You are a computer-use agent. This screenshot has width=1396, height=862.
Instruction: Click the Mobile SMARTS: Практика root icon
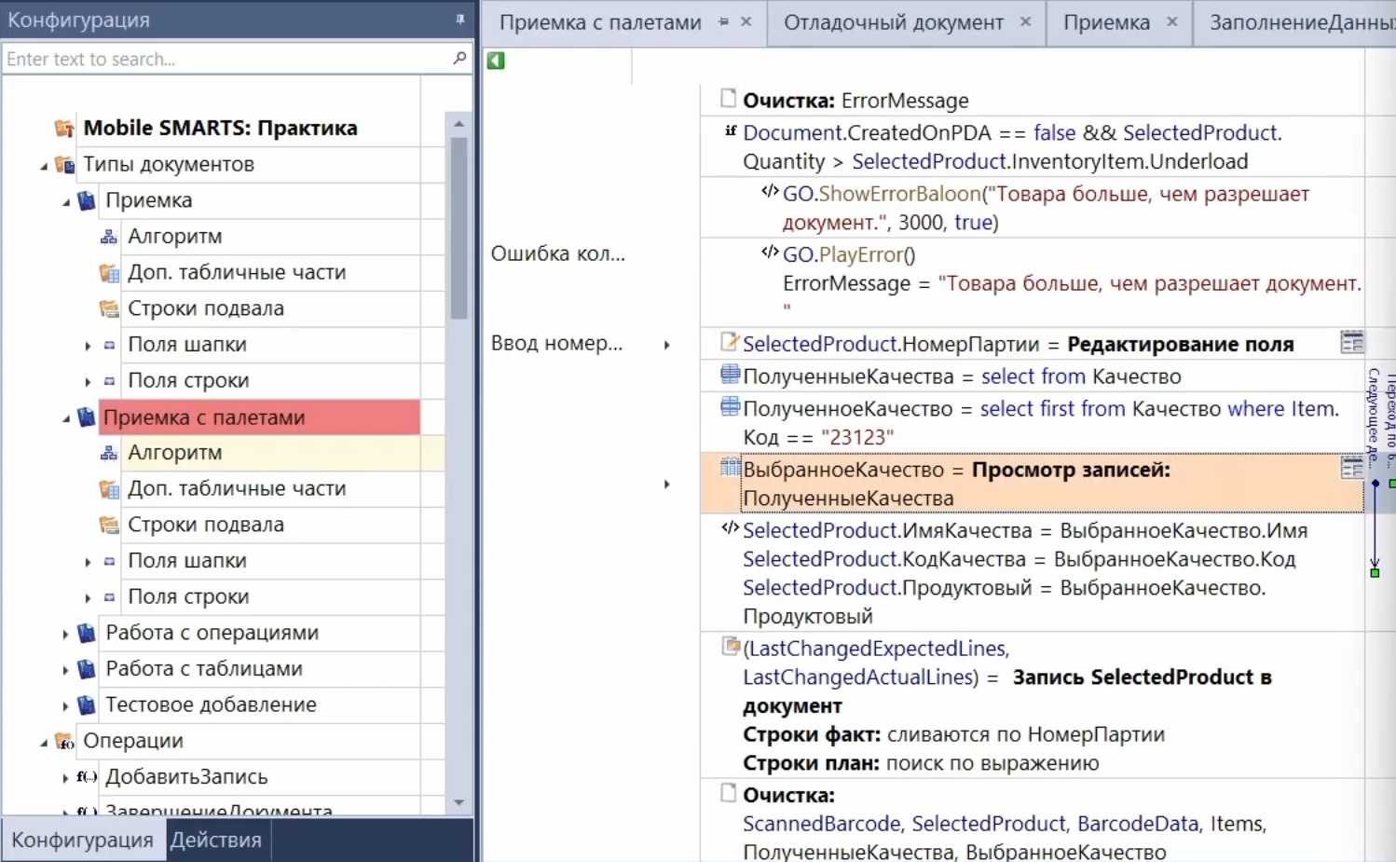click(64, 128)
